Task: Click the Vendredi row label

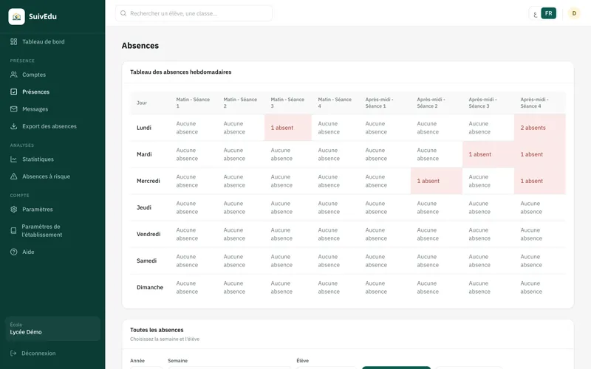Action: click(148, 234)
